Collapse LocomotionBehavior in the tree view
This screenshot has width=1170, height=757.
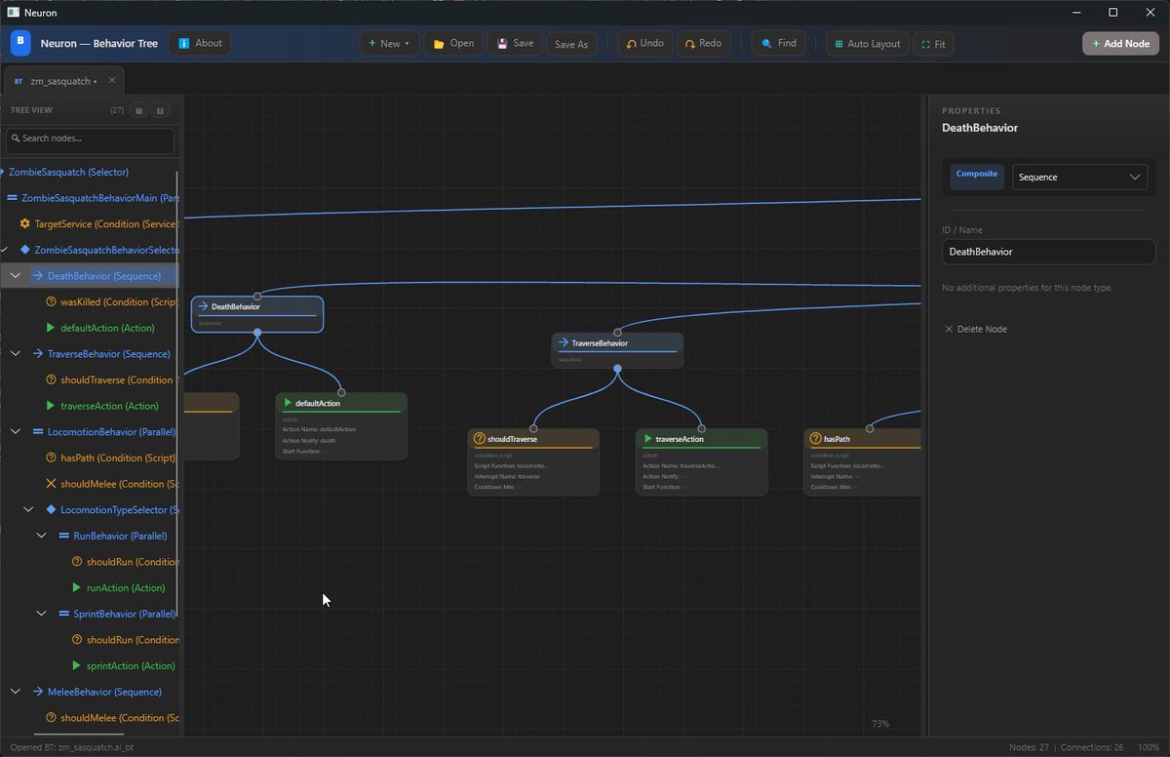point(15,431)
